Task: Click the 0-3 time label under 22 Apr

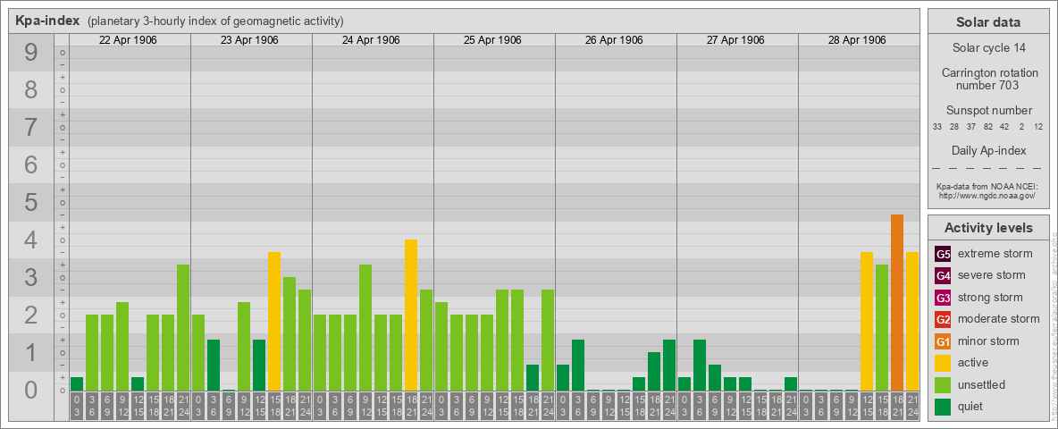Action: click(x=77, y=407)
